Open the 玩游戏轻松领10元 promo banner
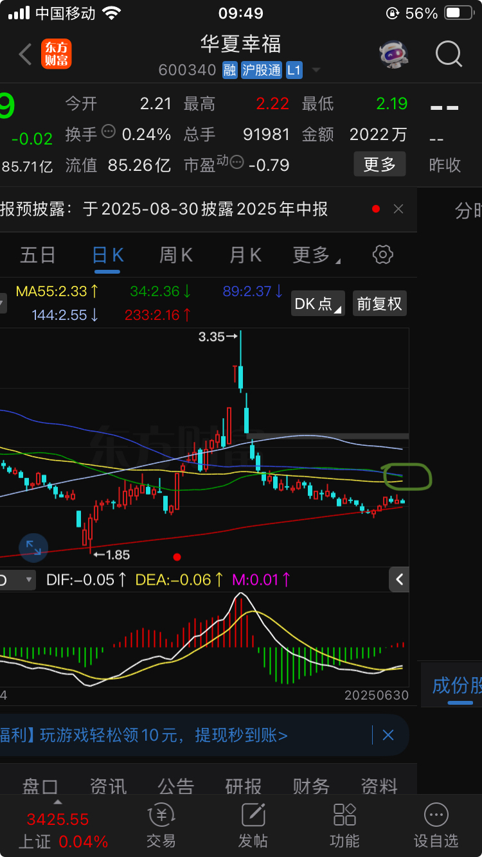Viewport: 482px width, 857px height. [x=164, y=735]
